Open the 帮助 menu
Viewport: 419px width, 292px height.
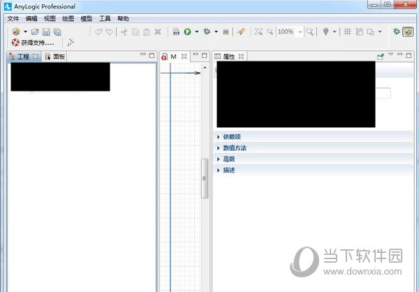[x=123, y=18]
